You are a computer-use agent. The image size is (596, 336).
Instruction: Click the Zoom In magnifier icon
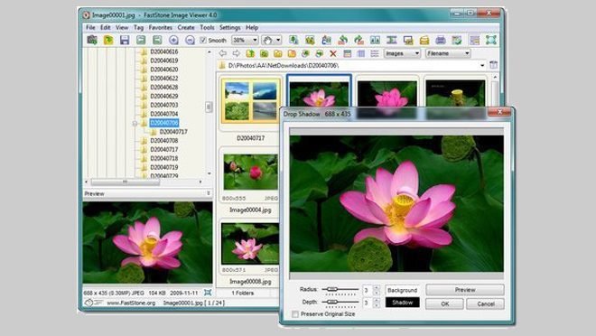(173, 40)
